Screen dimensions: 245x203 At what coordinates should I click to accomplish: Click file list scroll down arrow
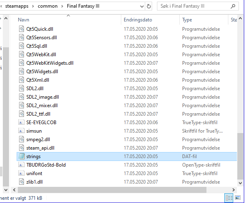click(x=240, y=183)
